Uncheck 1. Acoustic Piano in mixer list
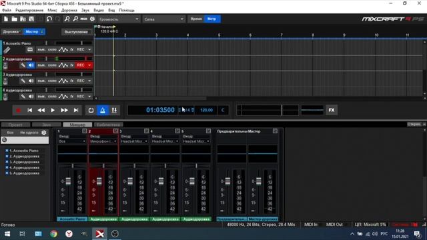Image resolution: width=427 pixels, height=240 pixels. [7, 151]
